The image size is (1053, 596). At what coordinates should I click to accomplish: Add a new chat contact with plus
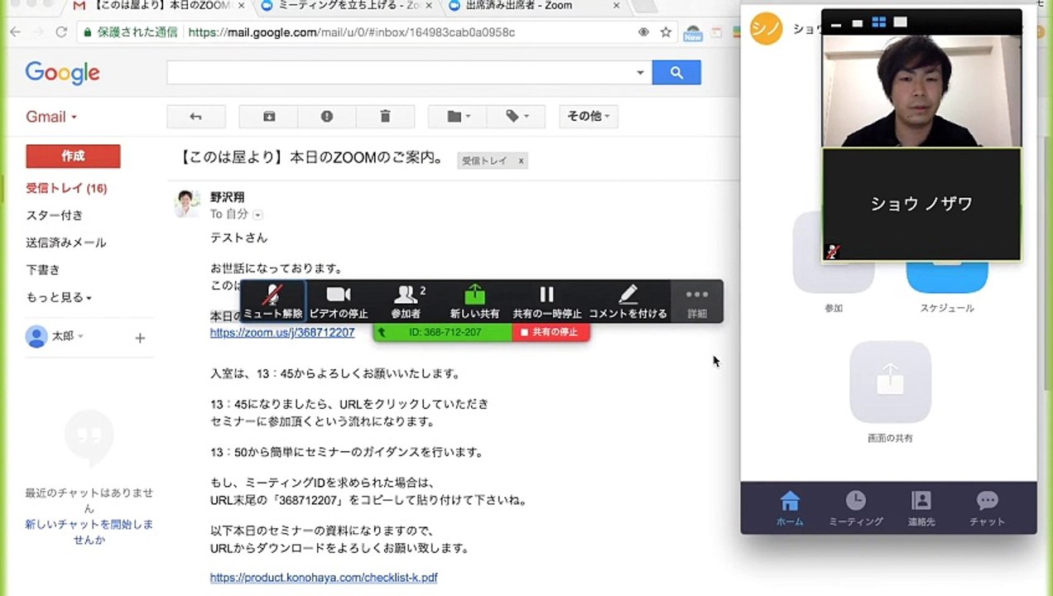tap(140, 338)
